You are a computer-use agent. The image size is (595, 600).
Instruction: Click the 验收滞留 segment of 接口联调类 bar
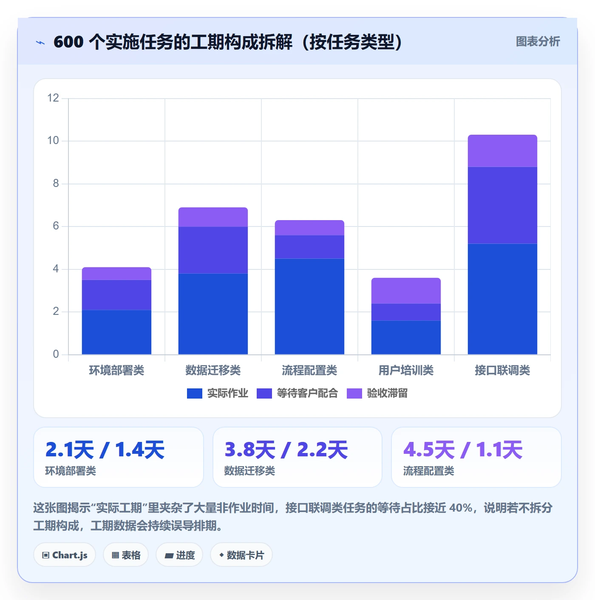[x=502, y=151]
